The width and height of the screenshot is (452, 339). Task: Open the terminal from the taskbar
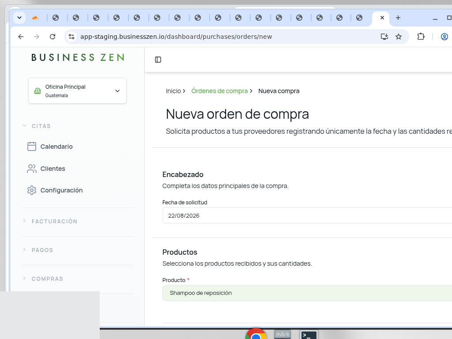pos(309,335)
